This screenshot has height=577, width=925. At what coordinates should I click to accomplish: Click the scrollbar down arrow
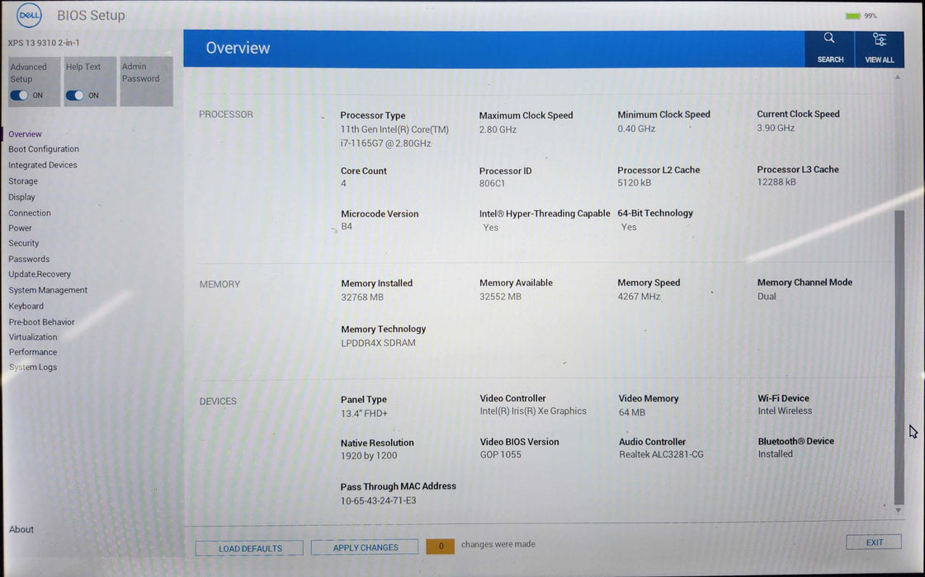pyautogui.click(x=899, y=510)
